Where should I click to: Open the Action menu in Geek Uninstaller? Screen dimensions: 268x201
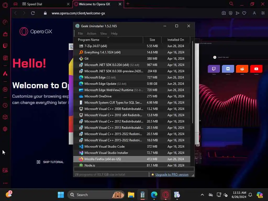coord(91,33)
